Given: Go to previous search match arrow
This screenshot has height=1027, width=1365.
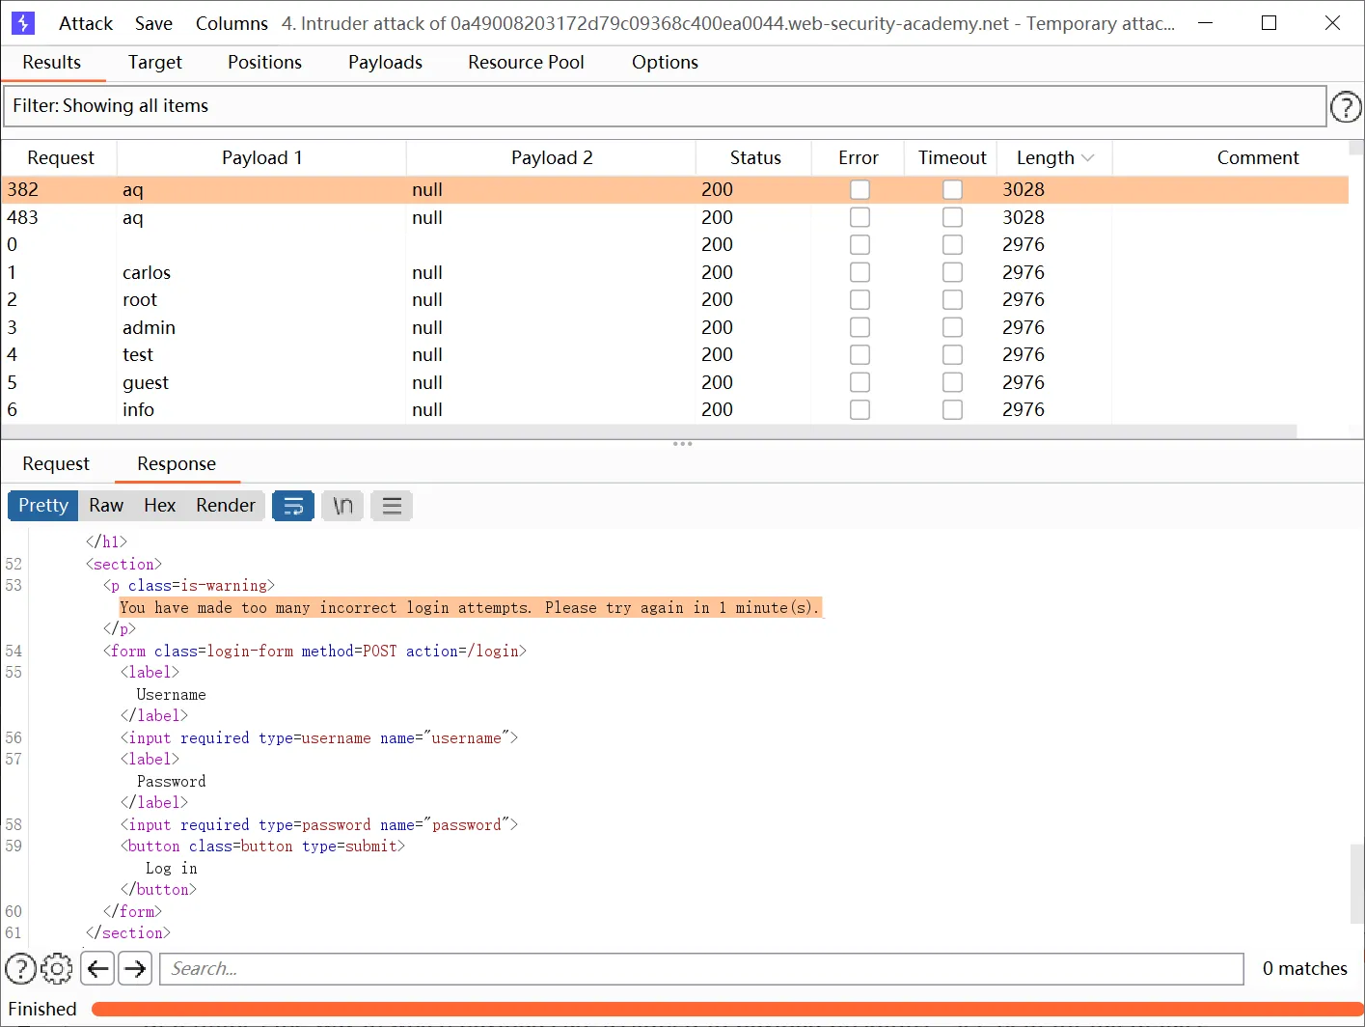Looking at the screenshot, I should point(97,968).
